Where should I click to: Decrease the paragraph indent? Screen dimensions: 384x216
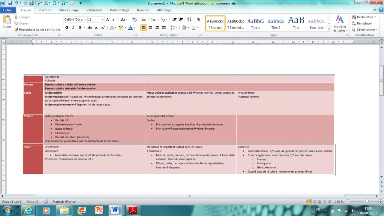coord(174,19)
